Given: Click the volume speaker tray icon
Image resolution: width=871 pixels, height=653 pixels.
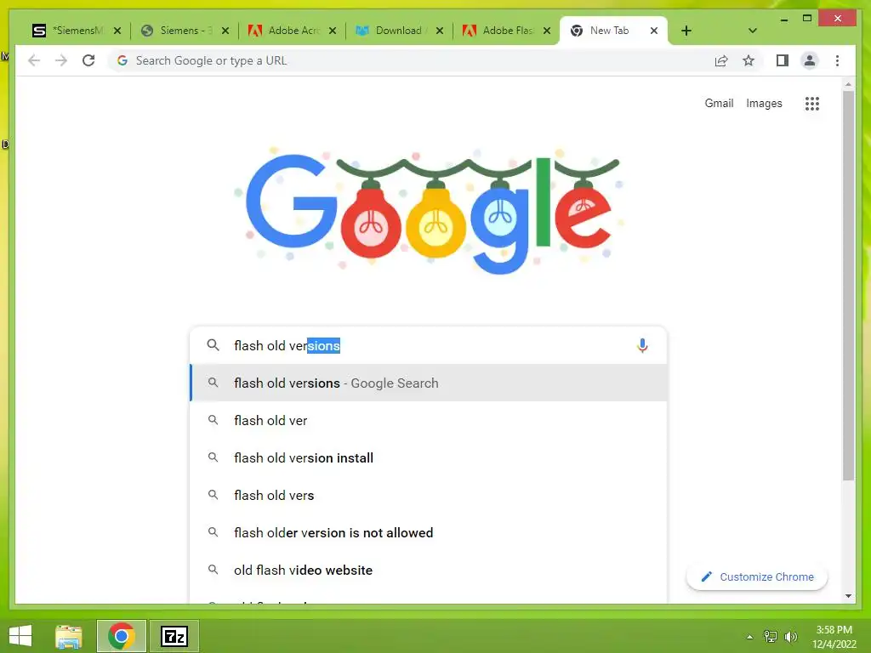Looking at the screenshot, I should [x=790, y=636].
